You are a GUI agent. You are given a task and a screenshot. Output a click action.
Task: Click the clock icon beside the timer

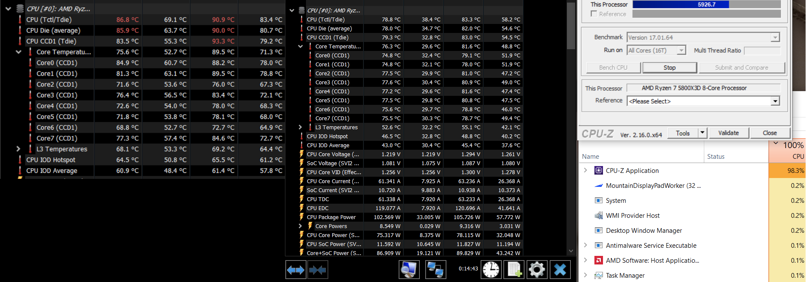491,270
